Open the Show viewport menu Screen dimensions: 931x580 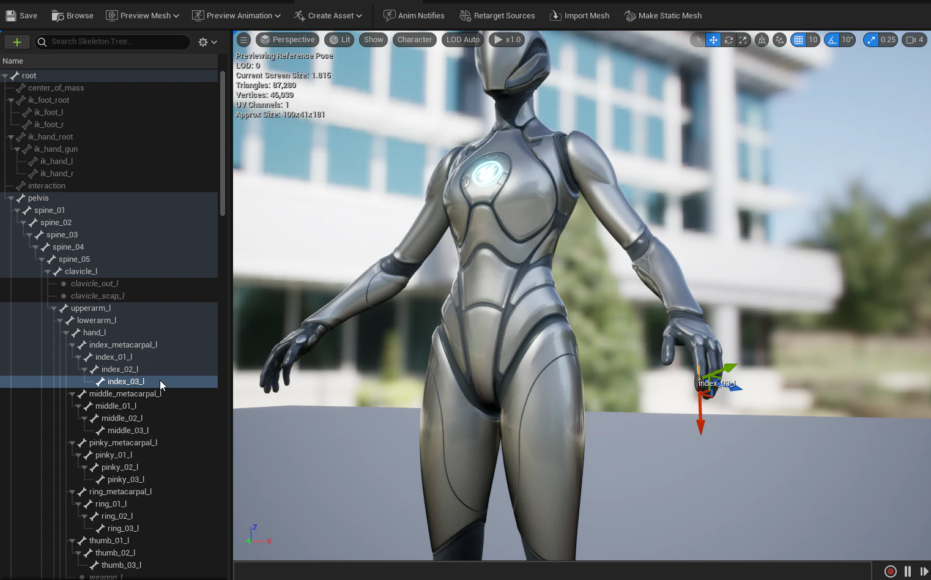click(373, 40)
